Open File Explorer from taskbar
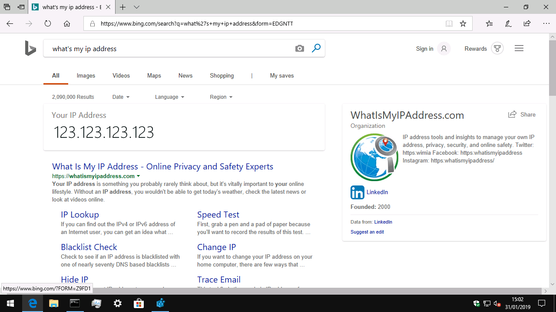 [53, 303]
